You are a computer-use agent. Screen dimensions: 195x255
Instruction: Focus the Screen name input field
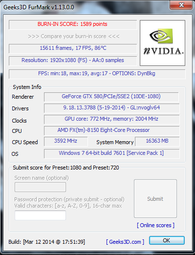coord(40,187)
